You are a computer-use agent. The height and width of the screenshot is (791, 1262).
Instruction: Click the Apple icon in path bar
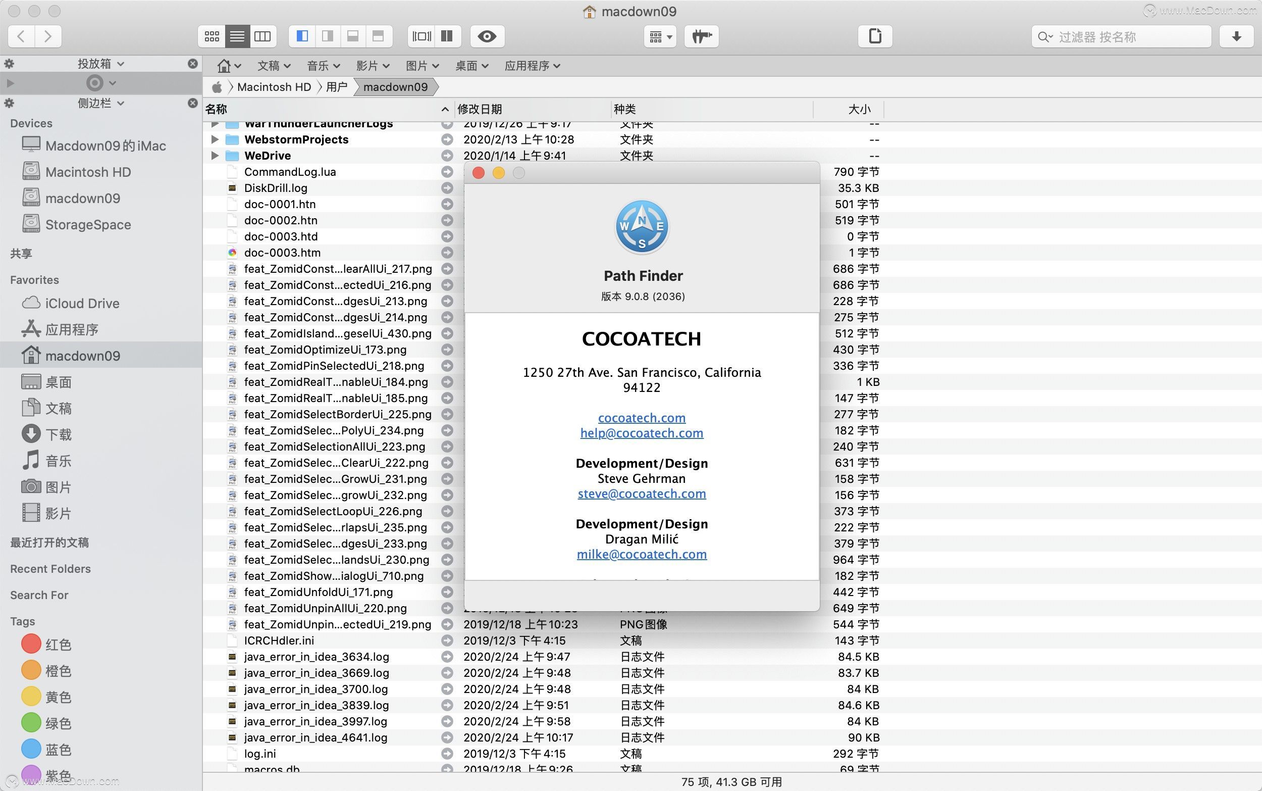tap(217, 87)
